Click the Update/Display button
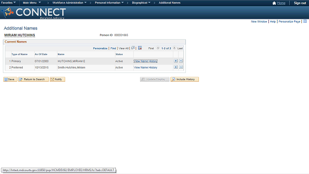 coord(154,79)
